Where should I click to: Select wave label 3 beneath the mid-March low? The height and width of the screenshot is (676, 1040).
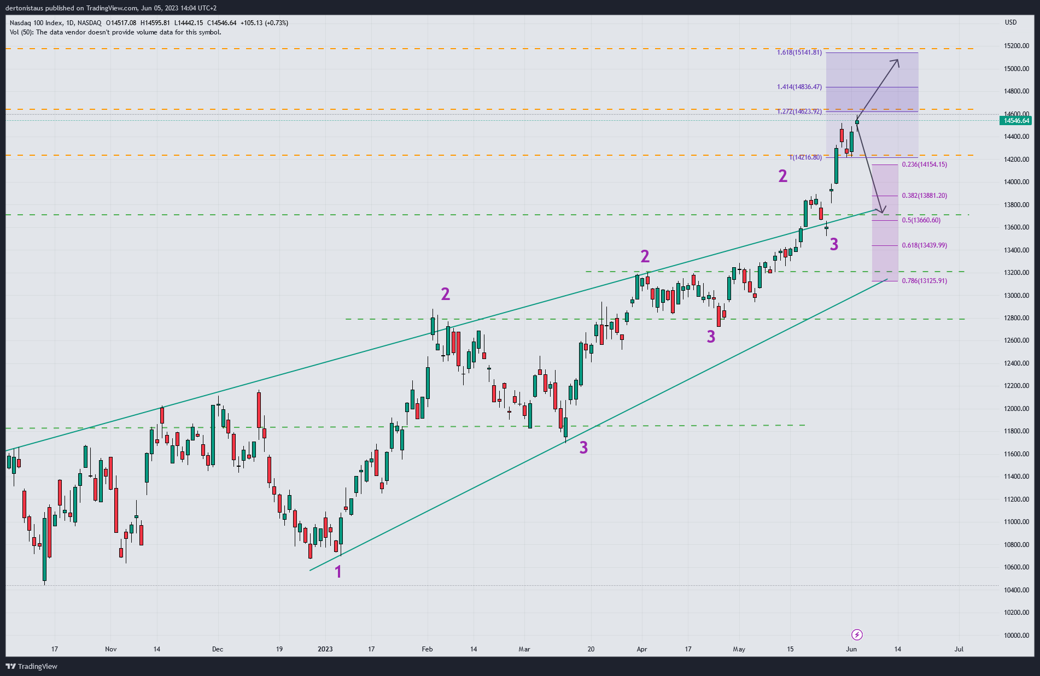(x=583, y=448)
